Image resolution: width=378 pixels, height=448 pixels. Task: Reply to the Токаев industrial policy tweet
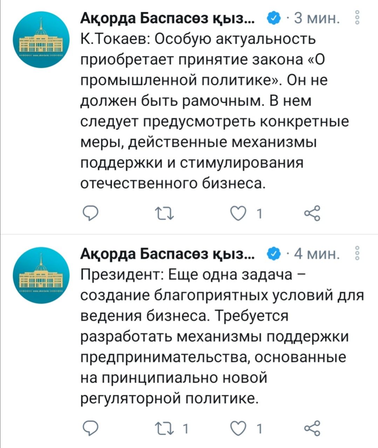tap(90, 213)
